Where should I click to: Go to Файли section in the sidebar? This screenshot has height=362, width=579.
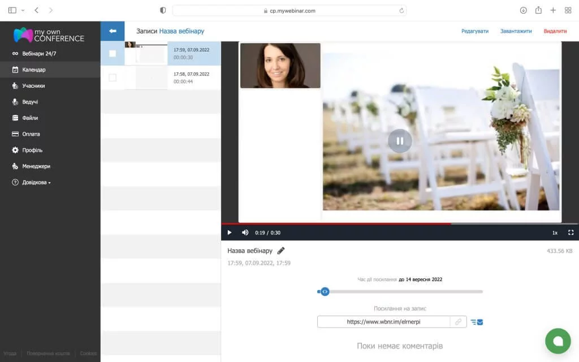coord(30,118)
